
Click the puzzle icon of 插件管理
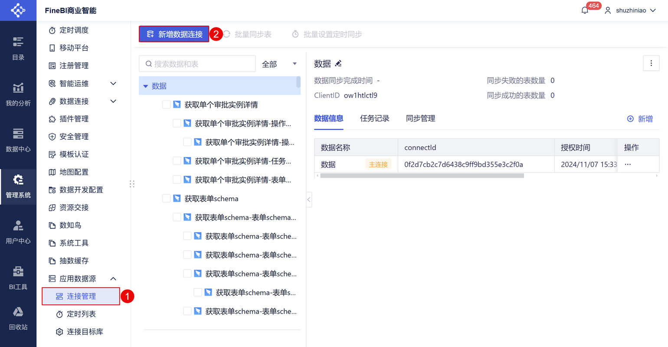52,119
